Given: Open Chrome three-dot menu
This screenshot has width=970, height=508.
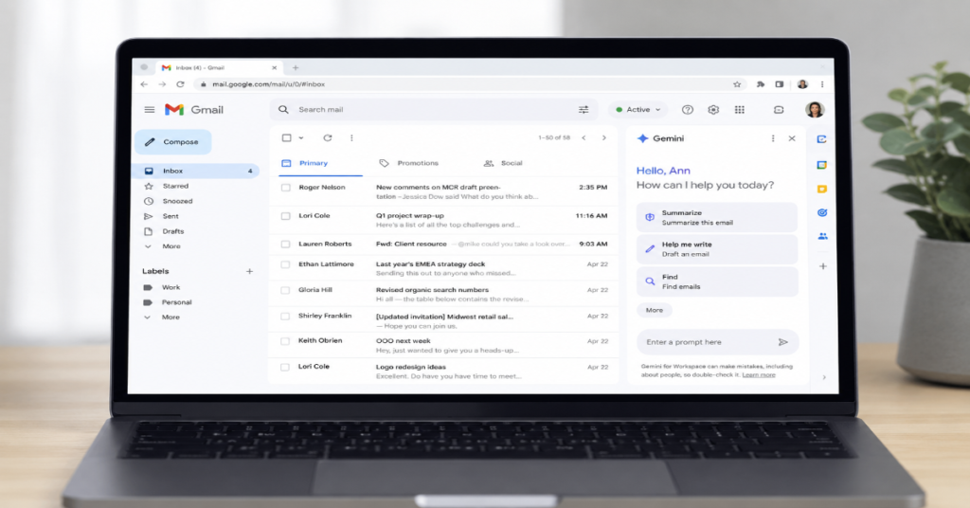Looking at the screenshot, I should 822,84.
